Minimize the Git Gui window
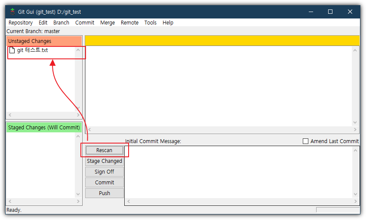The width and height of the screenshot is (366, 220). coord(311,12)
